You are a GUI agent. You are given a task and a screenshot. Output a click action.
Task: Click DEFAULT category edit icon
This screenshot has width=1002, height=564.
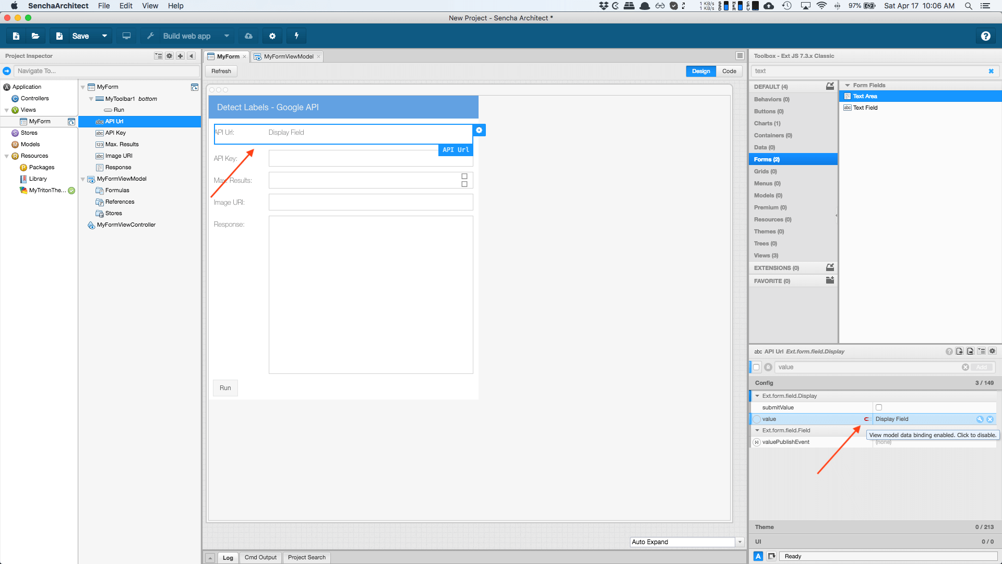point(830,86)
